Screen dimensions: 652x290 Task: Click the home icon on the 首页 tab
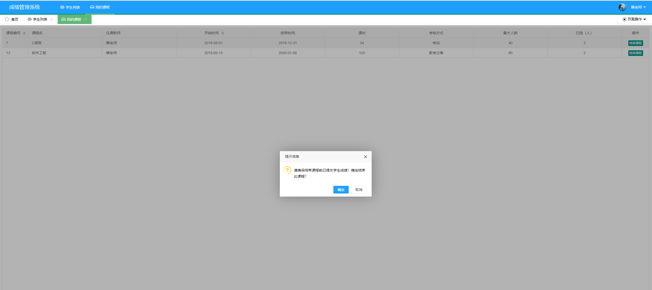[x=7, y=19]
